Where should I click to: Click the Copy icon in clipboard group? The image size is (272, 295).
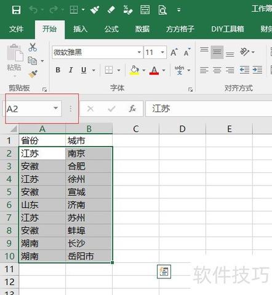[x=33, y=60]
